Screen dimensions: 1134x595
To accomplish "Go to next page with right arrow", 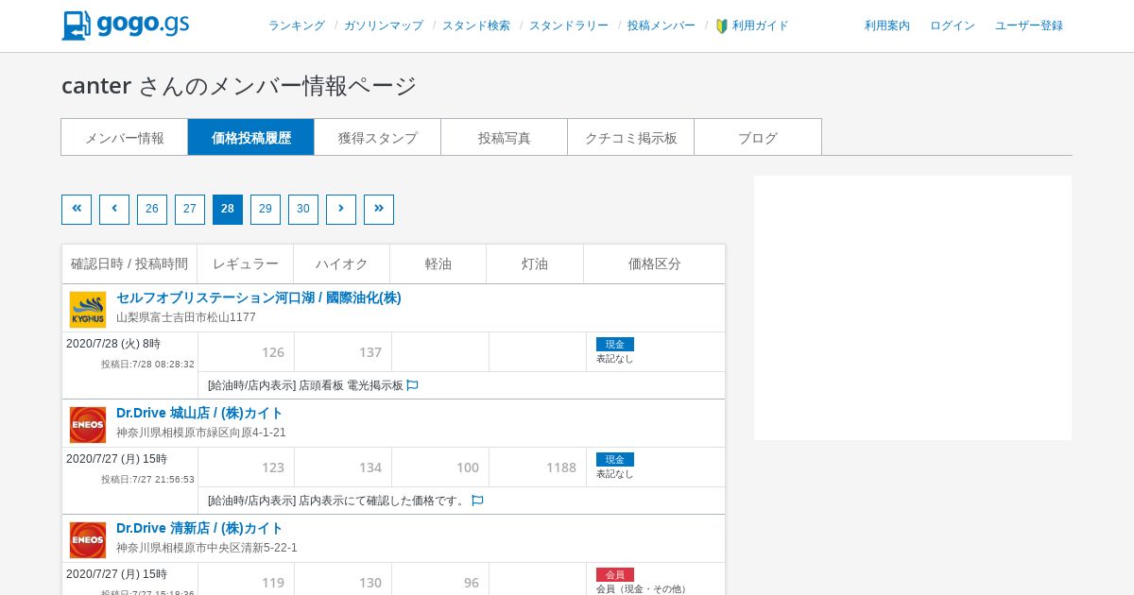I will tap(341, 210).
